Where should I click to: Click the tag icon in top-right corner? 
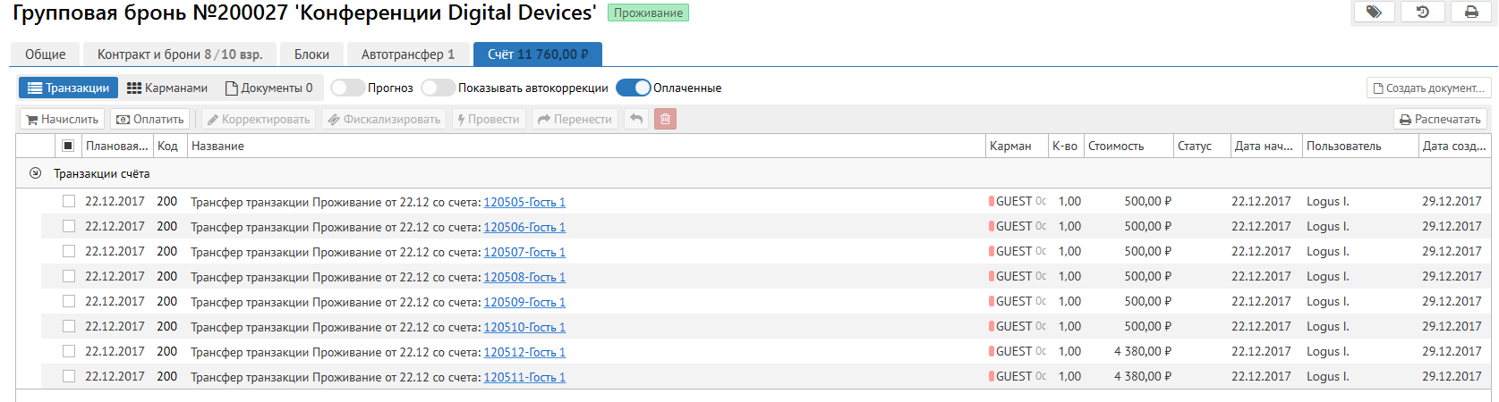1374,13
